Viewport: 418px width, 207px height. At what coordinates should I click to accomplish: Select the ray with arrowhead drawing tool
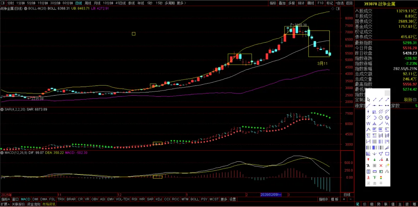(387, 100)
